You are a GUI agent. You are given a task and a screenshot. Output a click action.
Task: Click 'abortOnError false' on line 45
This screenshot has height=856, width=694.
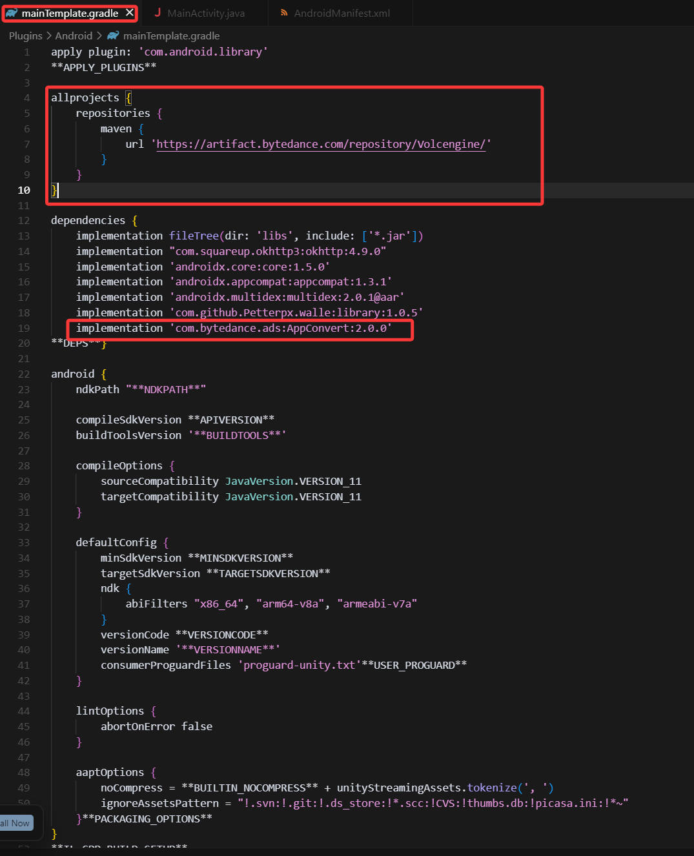[156, 726]
